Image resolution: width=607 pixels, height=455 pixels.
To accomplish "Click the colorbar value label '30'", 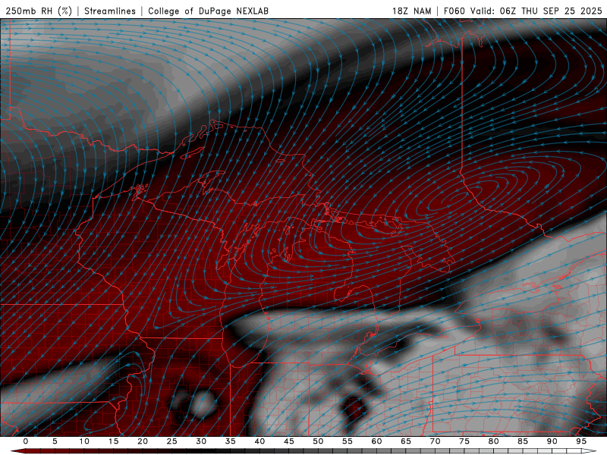I will pyautogui.click(x=201, y=441).
